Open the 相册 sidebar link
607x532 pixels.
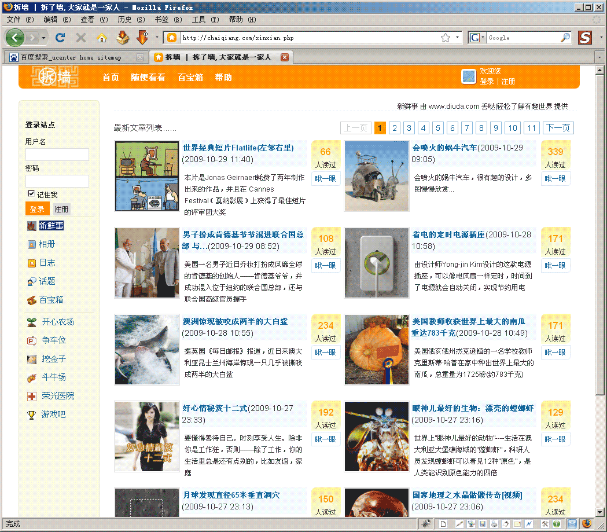pyautogui.click(x=47, y=244)
